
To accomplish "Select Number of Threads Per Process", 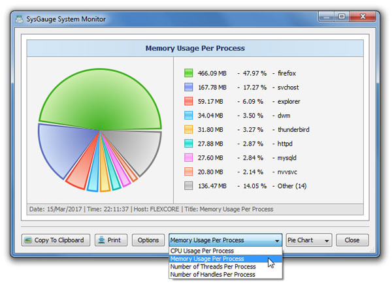I will click(x=225, y=266).
